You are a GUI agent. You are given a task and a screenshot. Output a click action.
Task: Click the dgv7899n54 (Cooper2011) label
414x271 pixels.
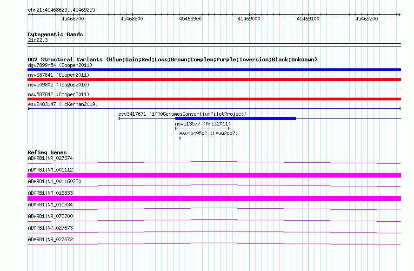coord(60,65)
